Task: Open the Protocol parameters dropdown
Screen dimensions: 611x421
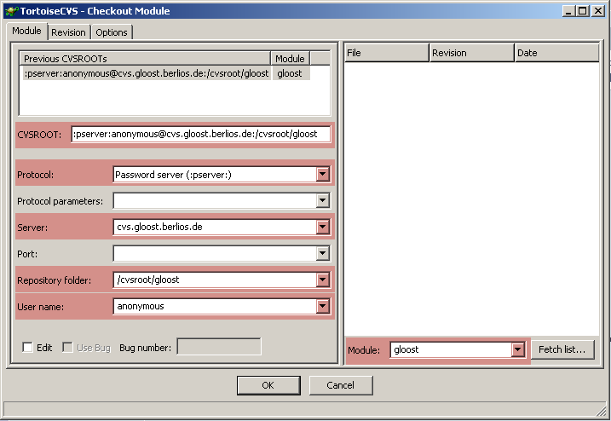Action: pos(322,201)
